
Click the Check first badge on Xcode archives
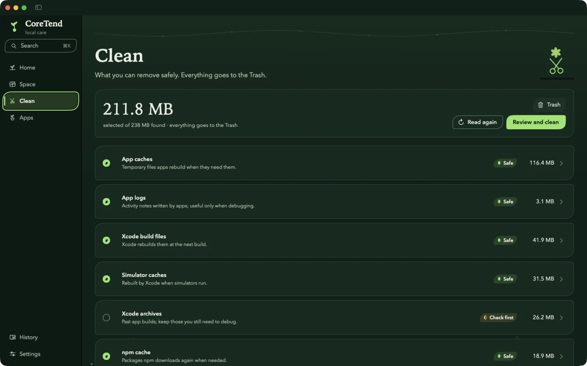pyautogui.click(x=498, y=318)
